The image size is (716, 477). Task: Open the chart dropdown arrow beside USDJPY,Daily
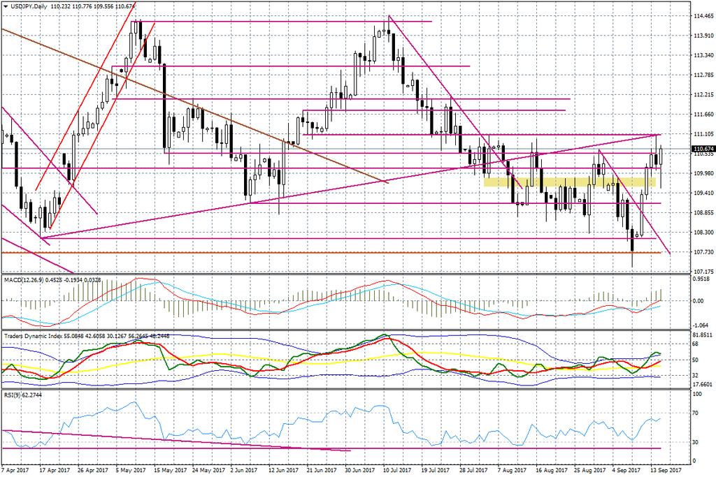[x=5, y=6]
